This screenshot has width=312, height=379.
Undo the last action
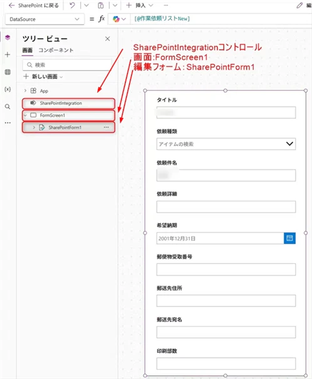click(x=72, y=6)
